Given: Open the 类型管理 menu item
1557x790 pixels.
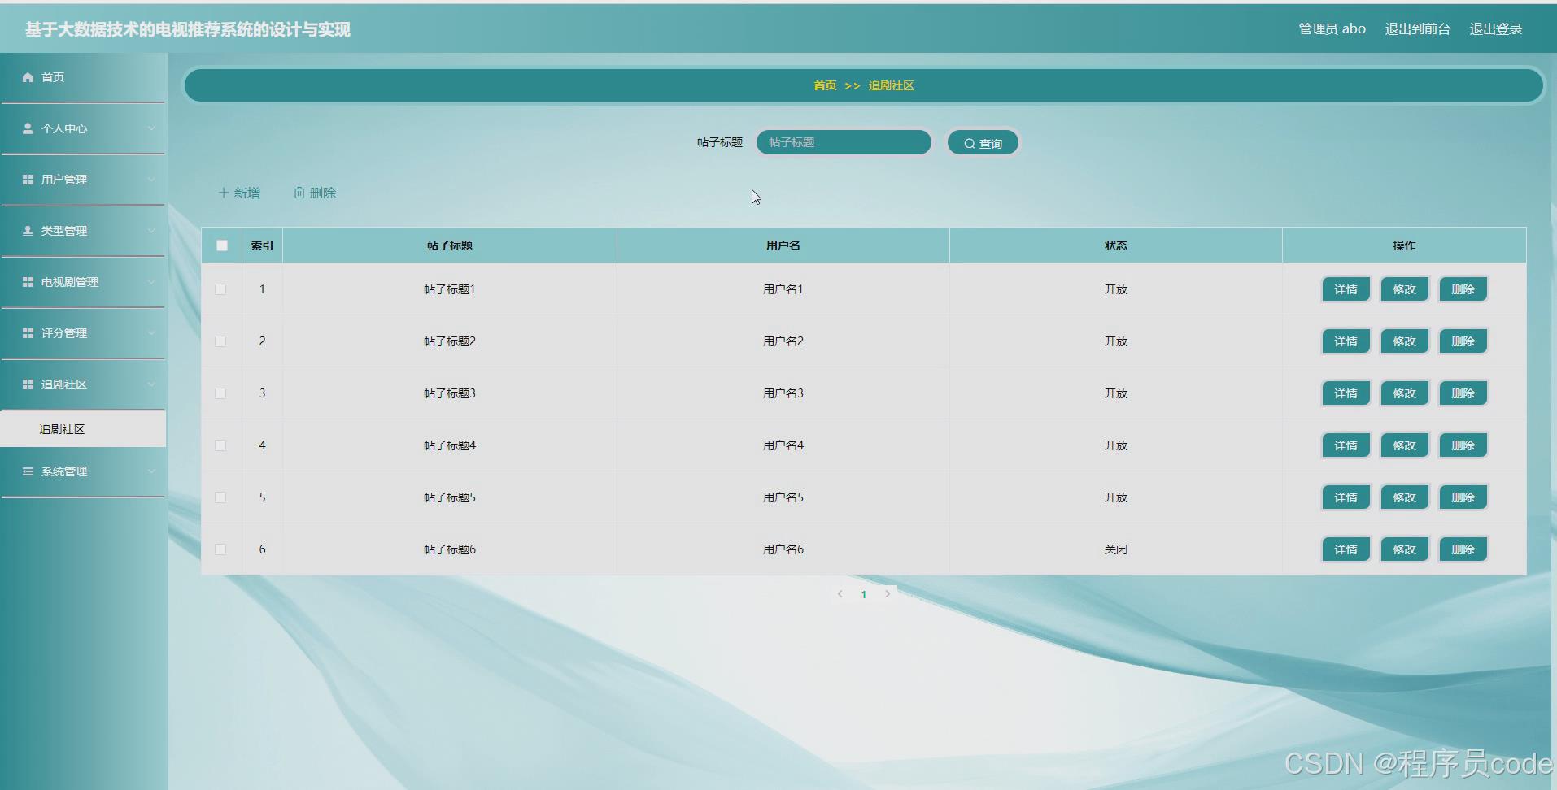Looking at the screenshot, I should (83, 231).
